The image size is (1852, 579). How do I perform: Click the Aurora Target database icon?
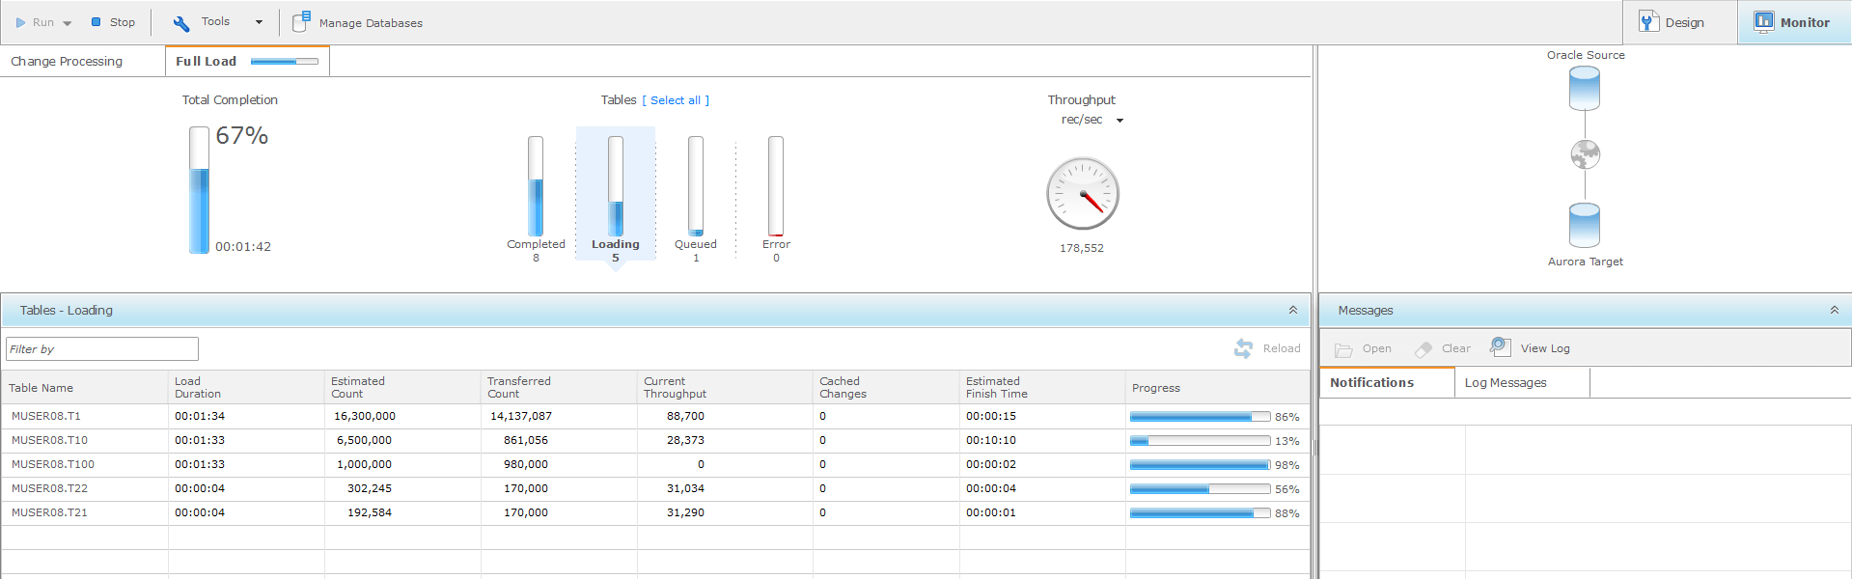tap(1584, 226)
